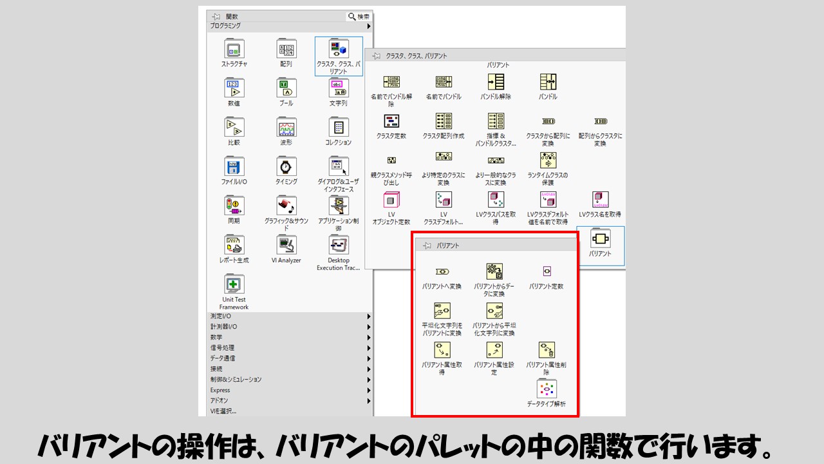Expand the 信号処理 category
This screenshot has width=824, height=464.
(x=290, y=348)
